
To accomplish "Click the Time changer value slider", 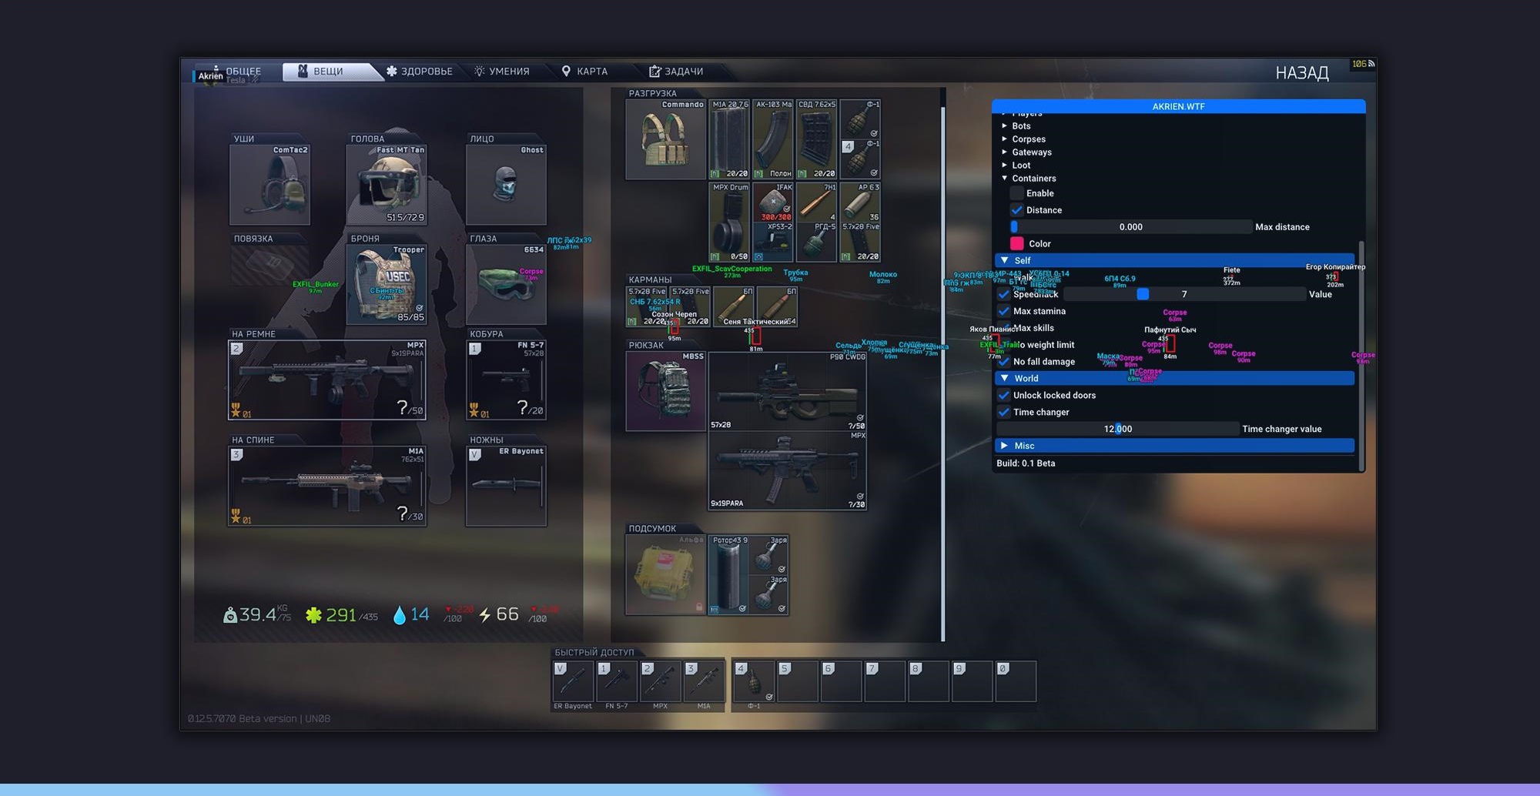I will click(x=1118, y=429).
